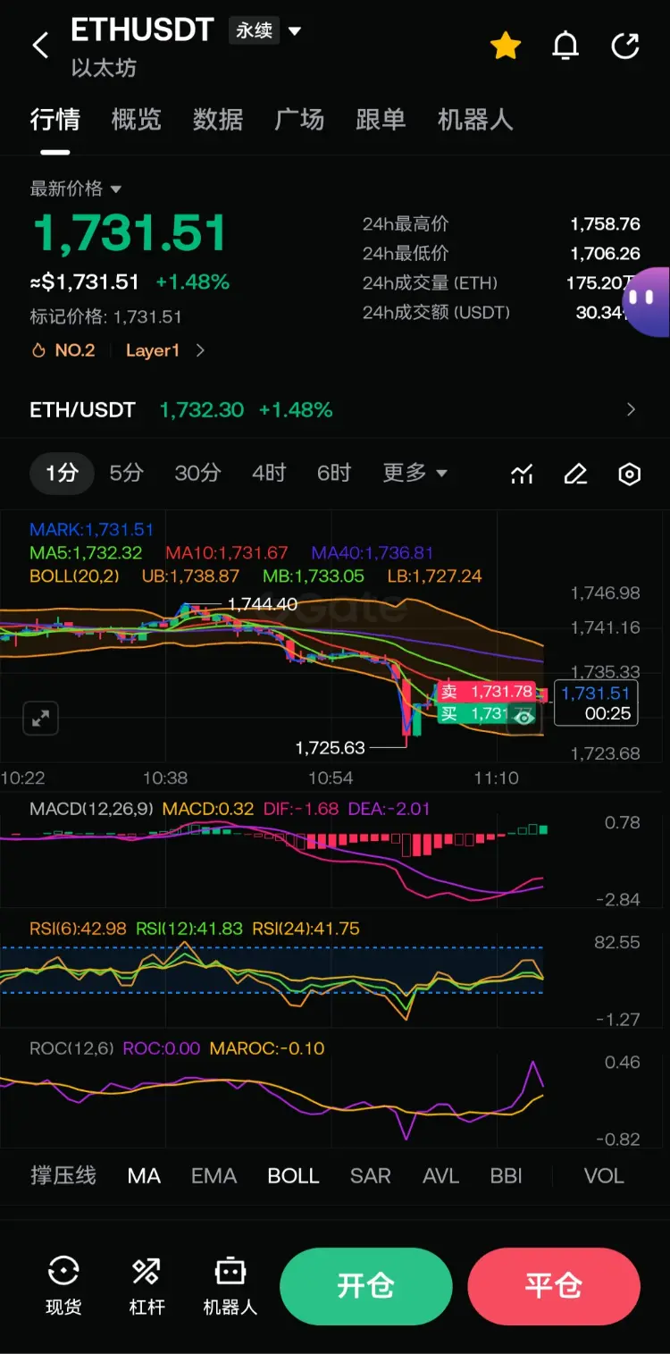Select the 6时 timeframe
Screen dimensions: 670x1354
click(x=334, y=473)
